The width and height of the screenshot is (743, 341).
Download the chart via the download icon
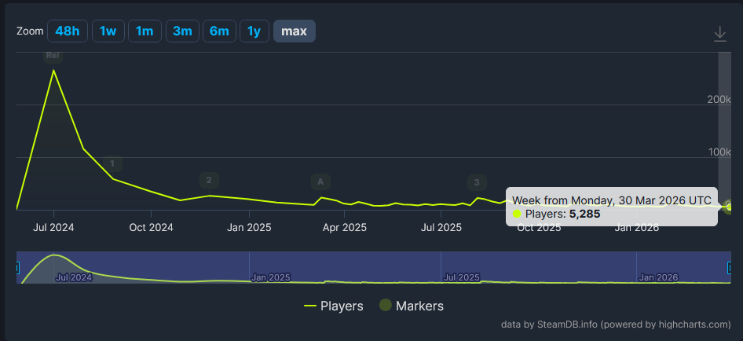(x=719, y=34)
